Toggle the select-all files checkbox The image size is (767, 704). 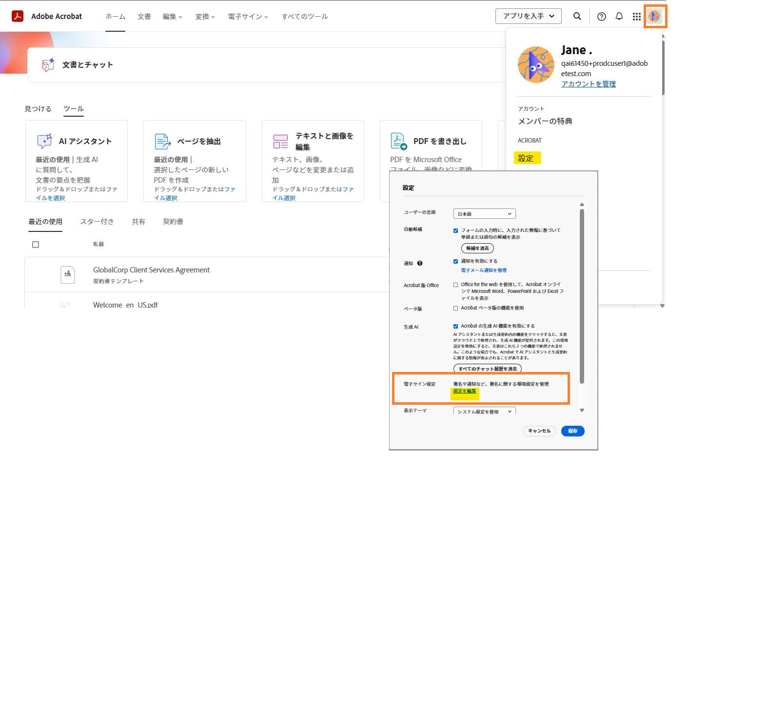point(36,245)
